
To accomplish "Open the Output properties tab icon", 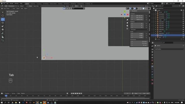I will click(152, 52).
